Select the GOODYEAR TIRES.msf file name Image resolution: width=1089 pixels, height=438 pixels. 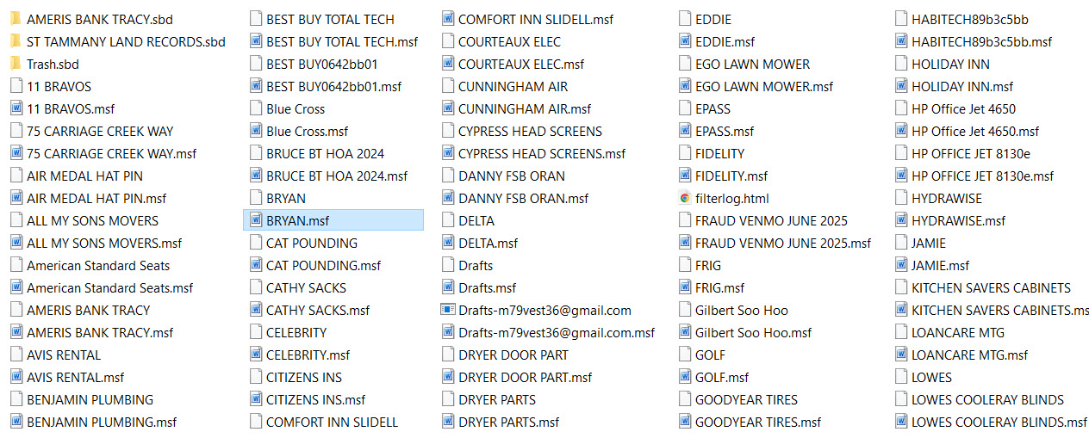pyautogui.click(x=758, y=422)
